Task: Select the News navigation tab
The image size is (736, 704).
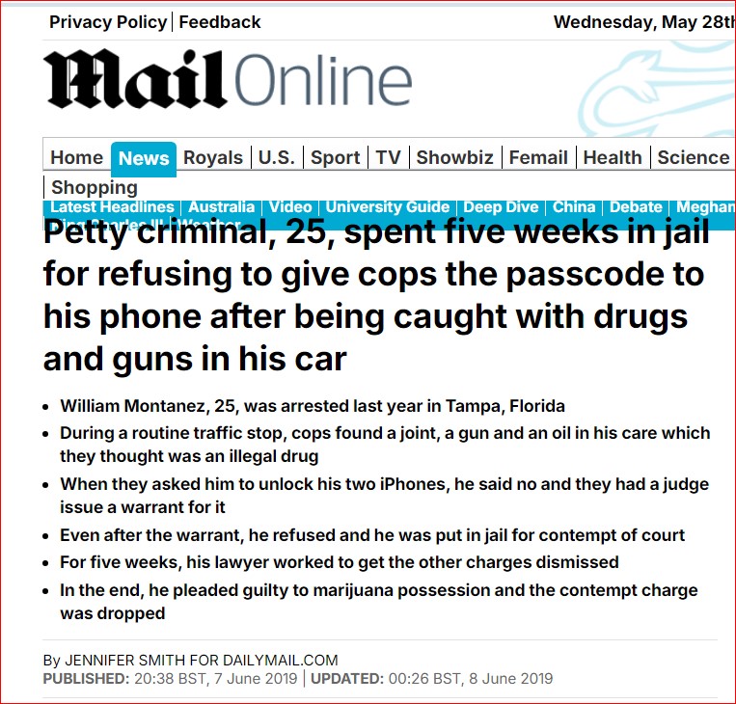Action: click(144, 159)
